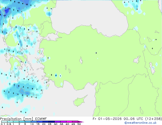Click the legend swatch between 15 and 20
Screen dimensions: 162x125
coord(40,122)
